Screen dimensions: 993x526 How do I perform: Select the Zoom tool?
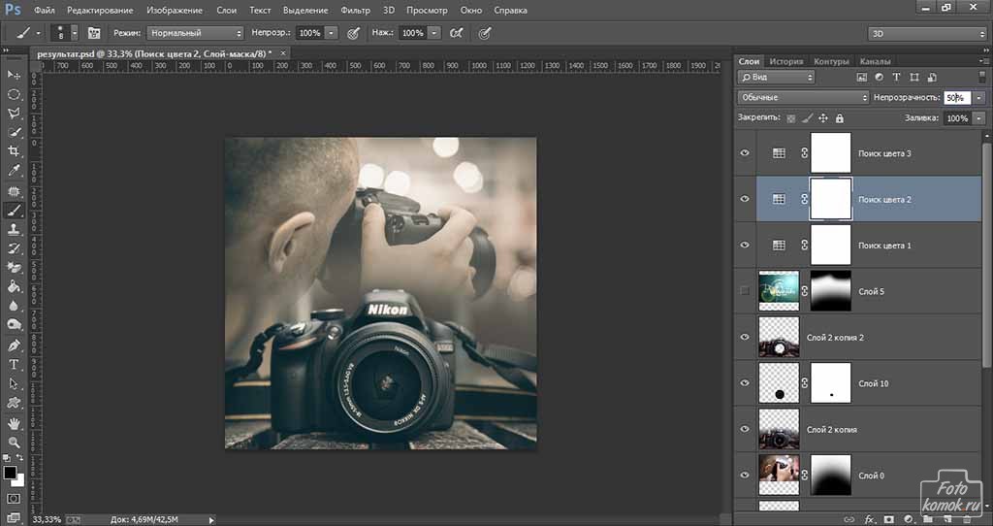(x=14, y=443)
